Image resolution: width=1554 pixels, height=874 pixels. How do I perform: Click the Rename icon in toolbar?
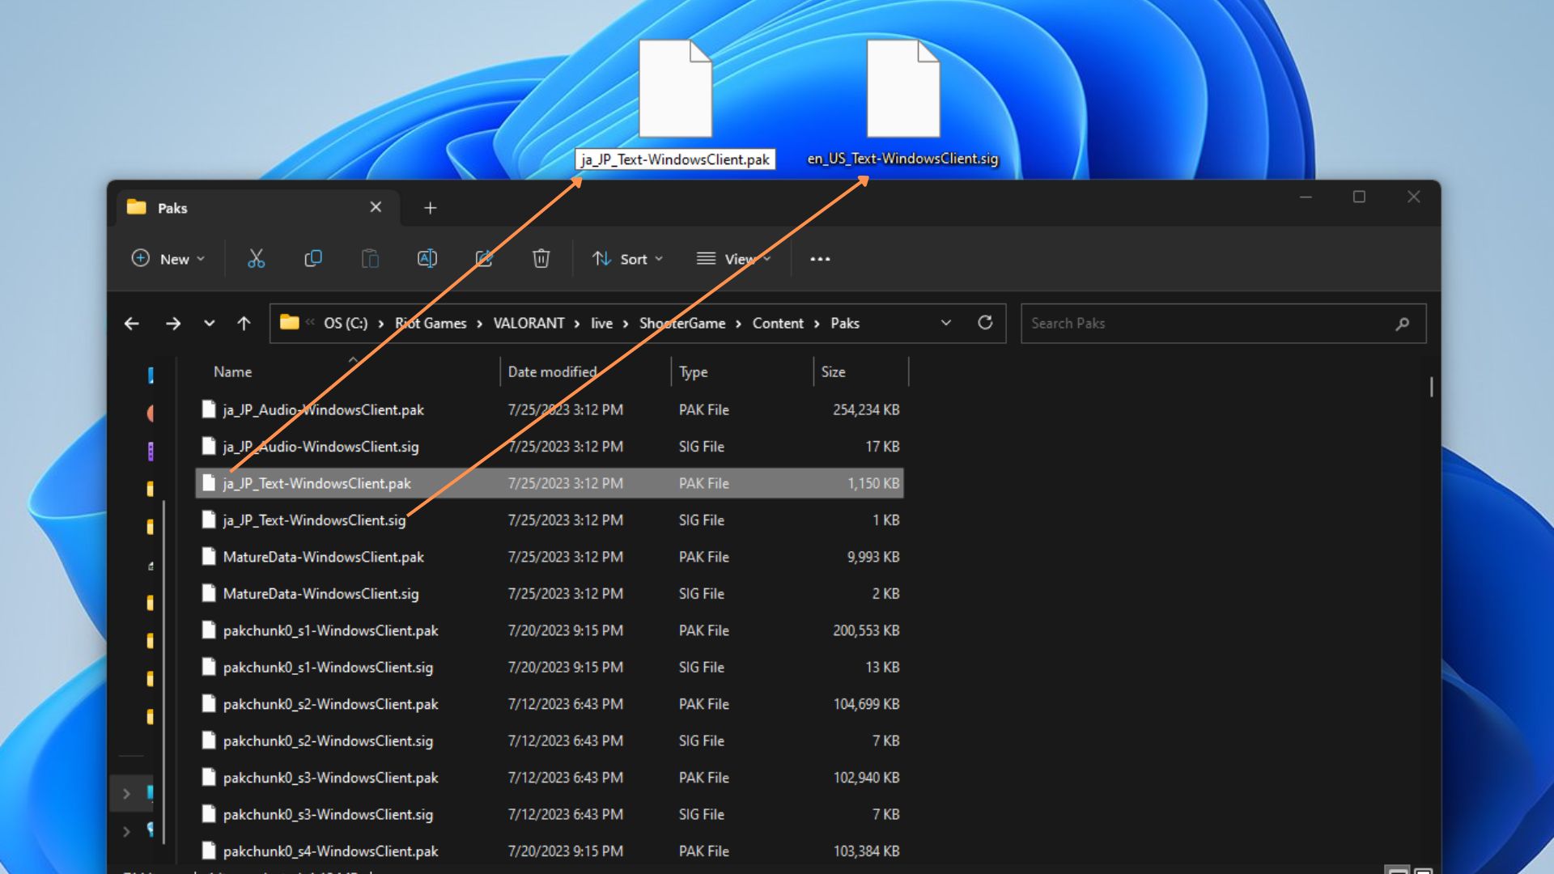click(427, 259)
